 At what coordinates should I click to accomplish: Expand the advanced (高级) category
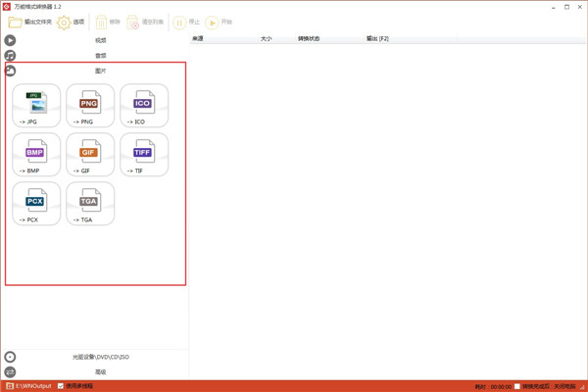96,371
